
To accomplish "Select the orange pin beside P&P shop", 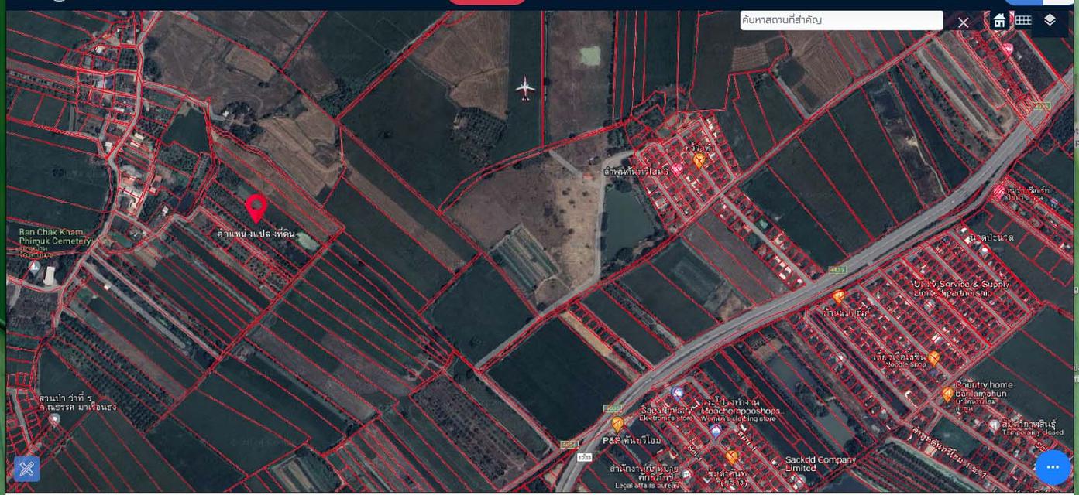I will tap(617, 424).
